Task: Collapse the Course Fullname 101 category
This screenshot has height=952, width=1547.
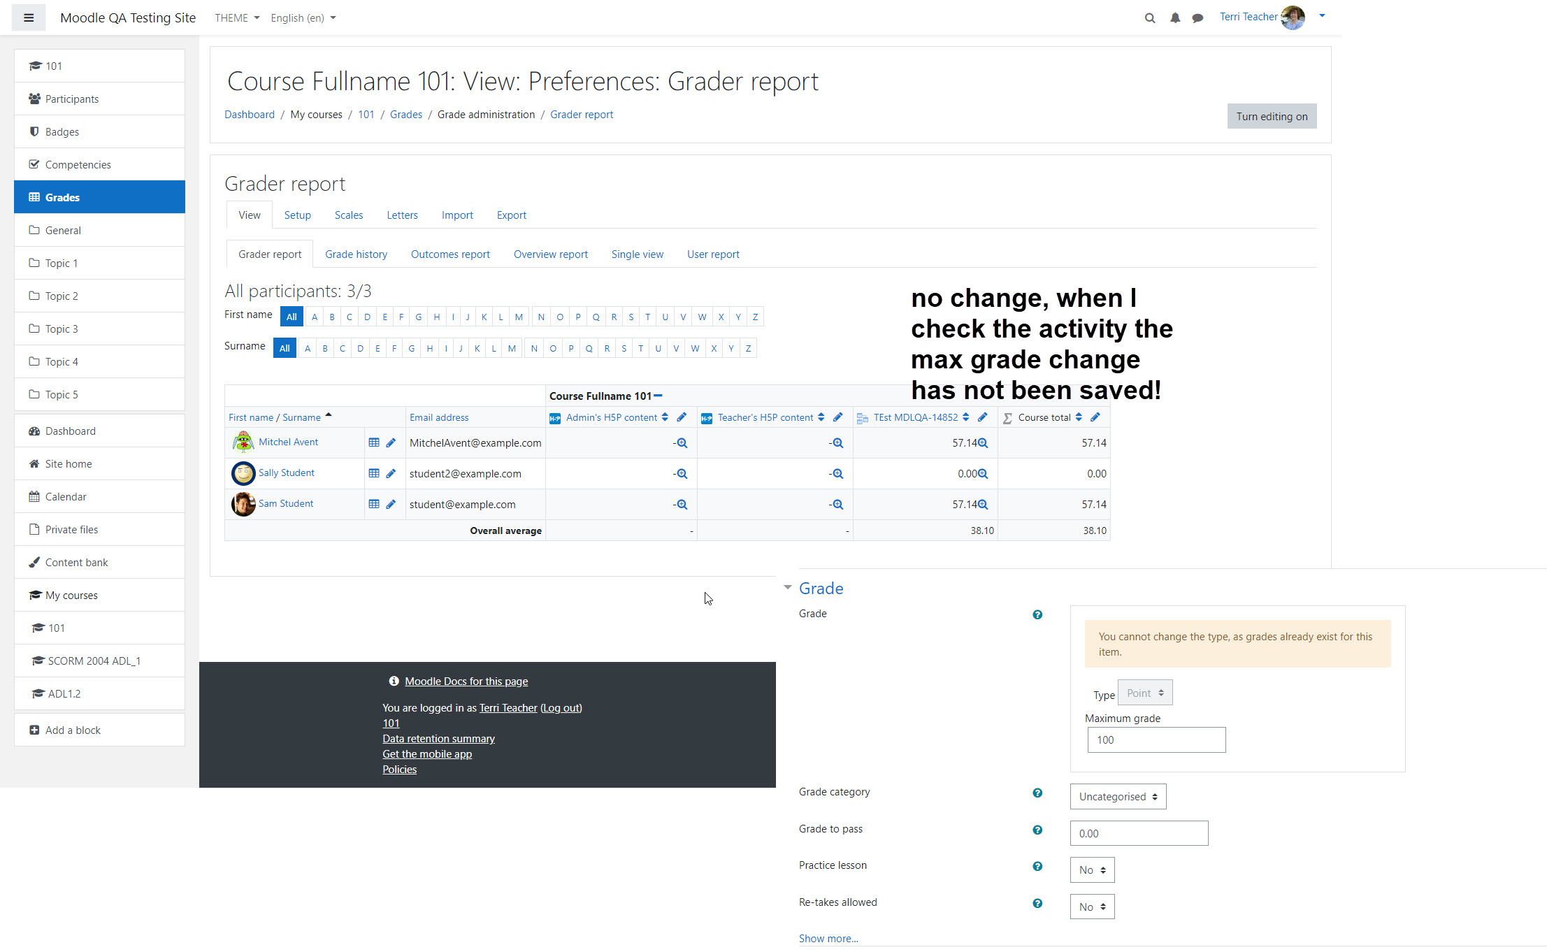Action: pyautogui.click(x=658, y=396)
